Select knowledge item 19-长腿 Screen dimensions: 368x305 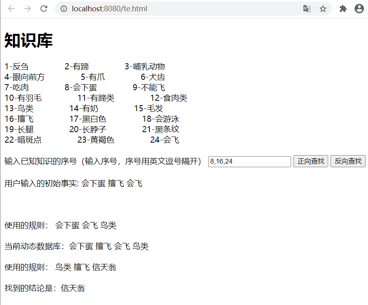point(19,129)
